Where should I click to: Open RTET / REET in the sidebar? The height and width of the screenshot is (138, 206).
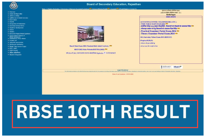13,49
